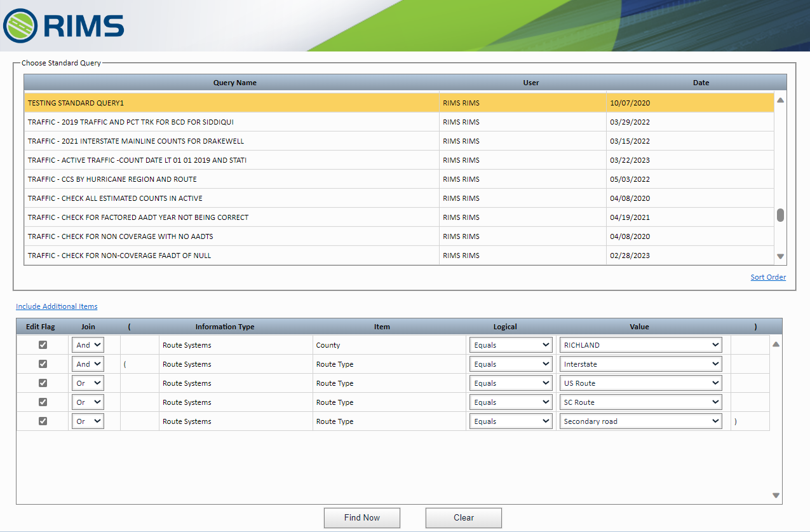This screenshot has height=532, width=810.
Task: Toggle Edit Flag checkbox for Interstate row
Action: click(x=43, y=364)
